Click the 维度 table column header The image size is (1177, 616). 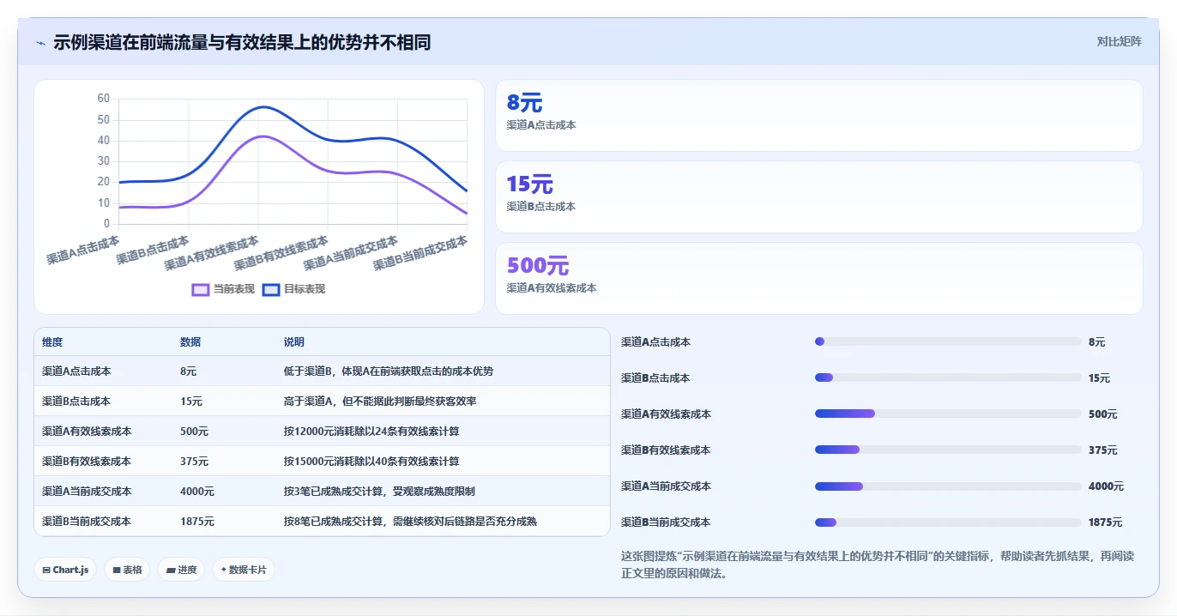52,341
